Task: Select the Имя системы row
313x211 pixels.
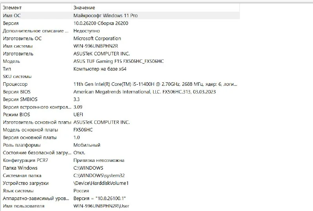Action: pos(18,46)
